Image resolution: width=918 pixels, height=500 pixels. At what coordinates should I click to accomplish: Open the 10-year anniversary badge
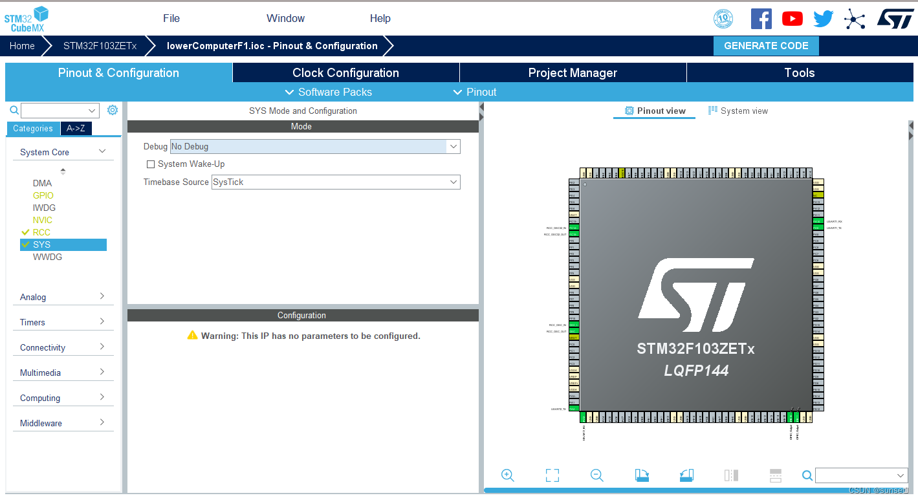point(723,19)
